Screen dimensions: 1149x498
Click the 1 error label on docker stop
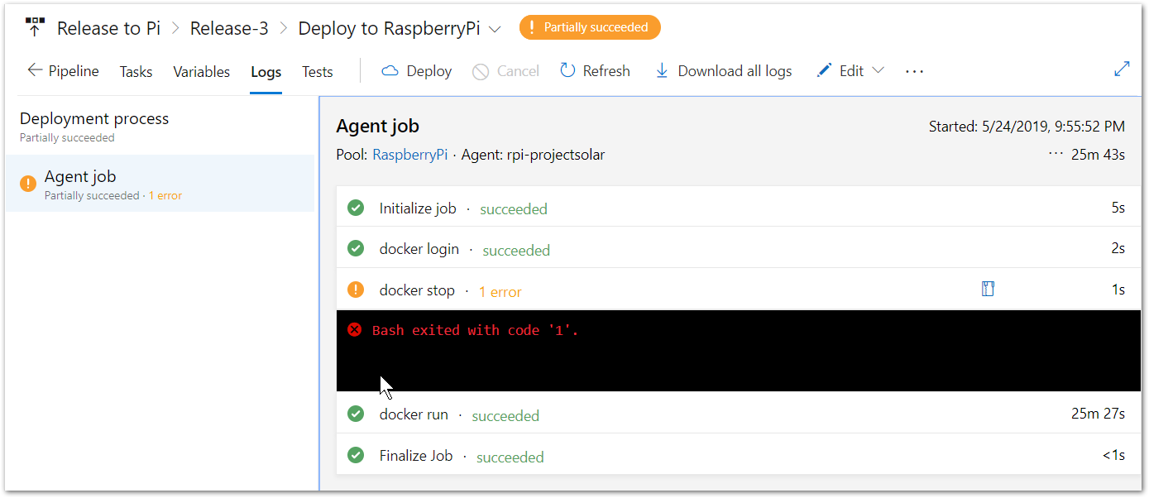click(x=500, y=292)
